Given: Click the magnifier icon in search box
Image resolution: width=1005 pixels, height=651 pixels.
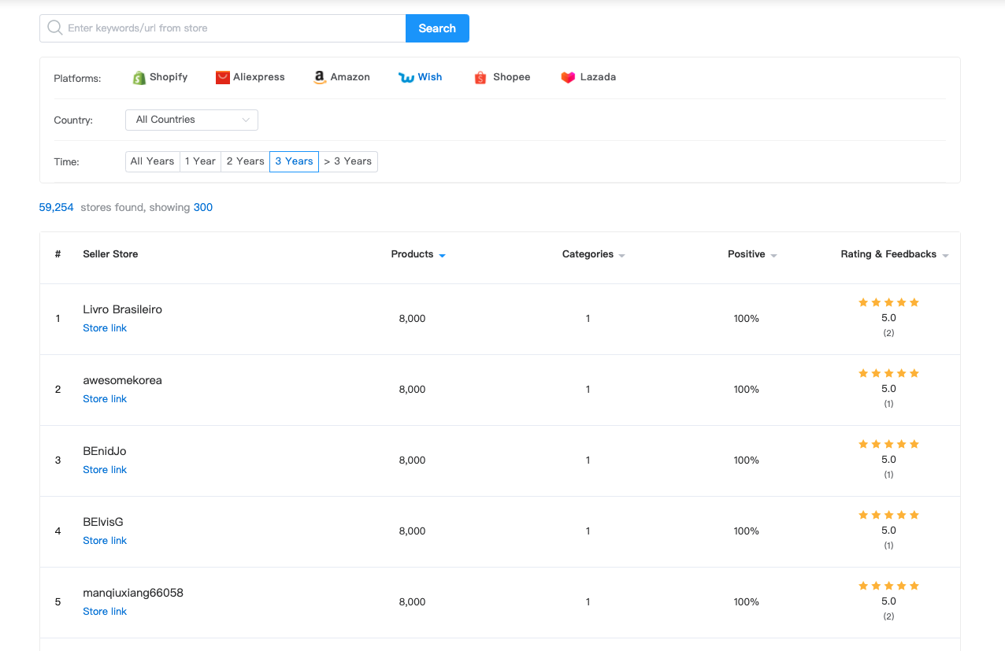Looking at the screenshot, I should pos(55,28).
